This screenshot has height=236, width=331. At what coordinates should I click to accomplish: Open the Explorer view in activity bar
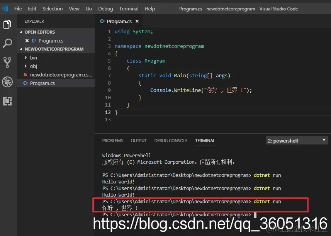point(7,24)
